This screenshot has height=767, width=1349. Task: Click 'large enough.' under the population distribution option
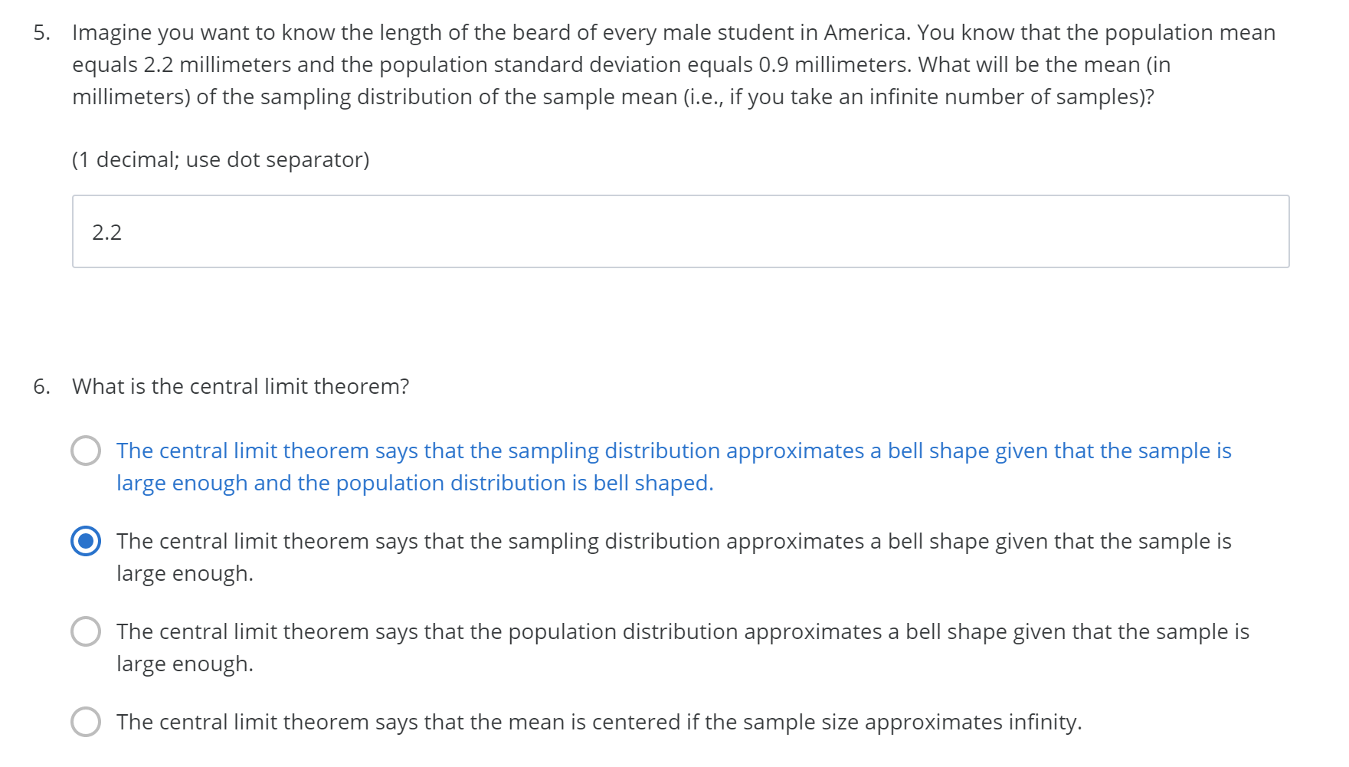click(x=185, y=664)
